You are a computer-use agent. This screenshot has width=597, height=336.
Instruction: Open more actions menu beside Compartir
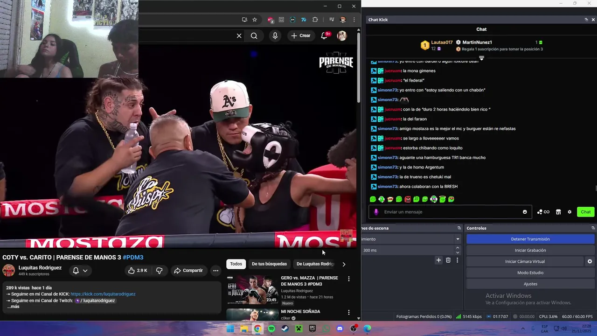(x=215, y=271)
